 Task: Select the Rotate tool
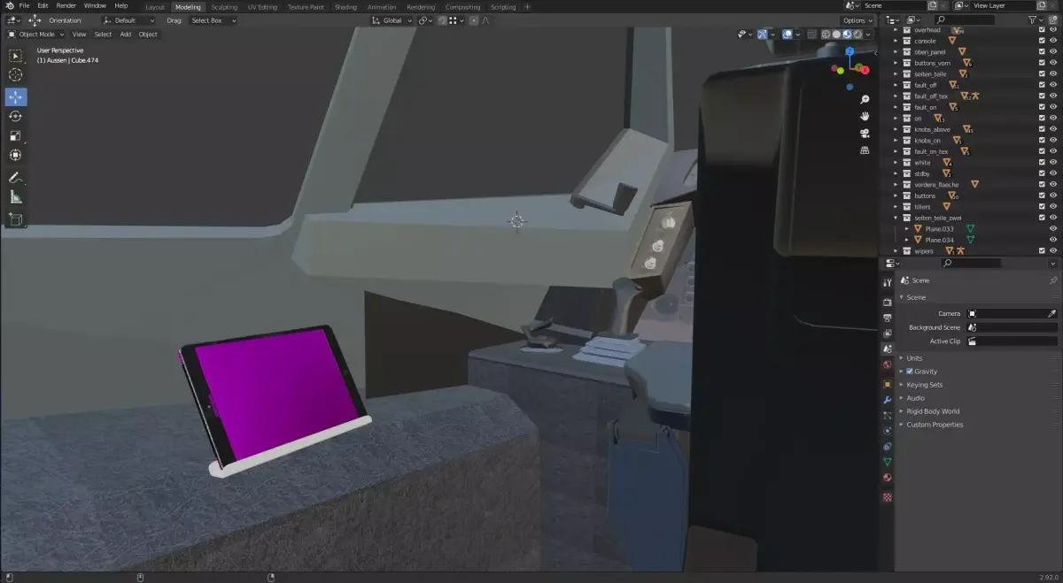tap(16, 116)
